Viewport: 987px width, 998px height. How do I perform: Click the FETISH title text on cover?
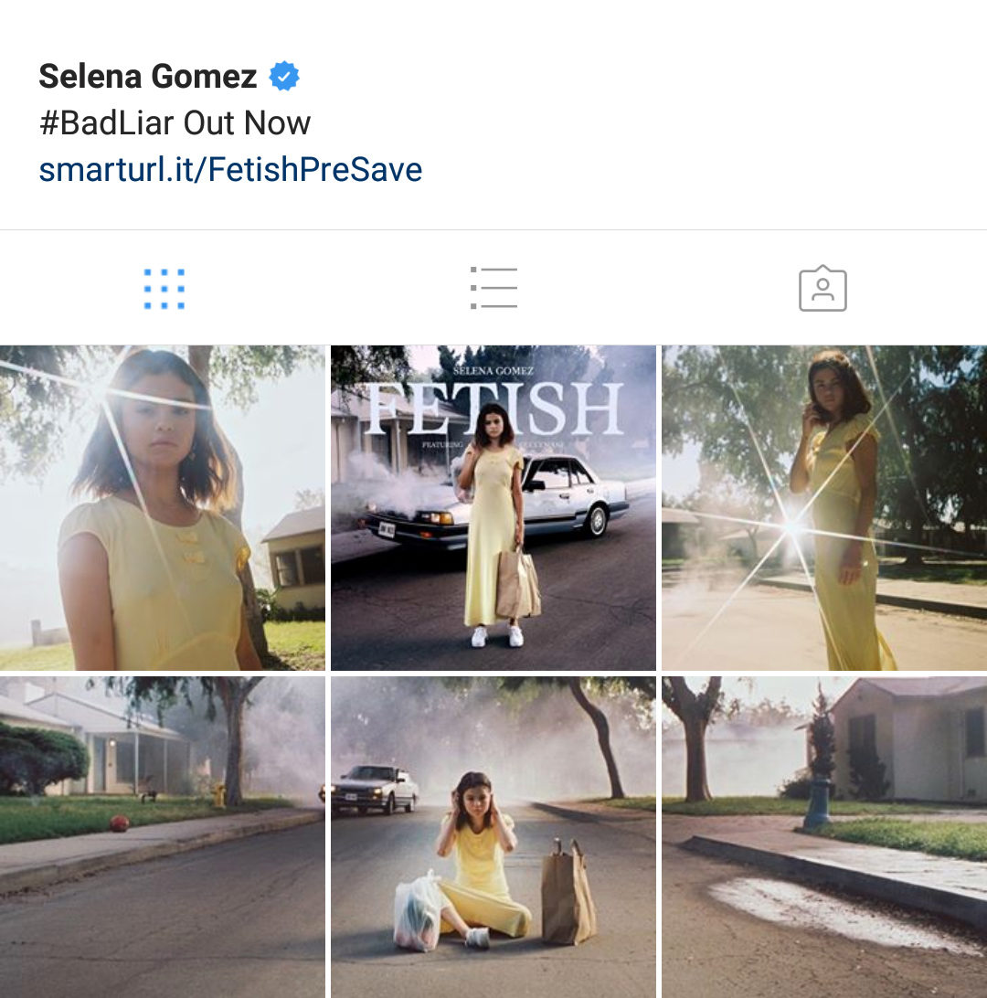495,409
